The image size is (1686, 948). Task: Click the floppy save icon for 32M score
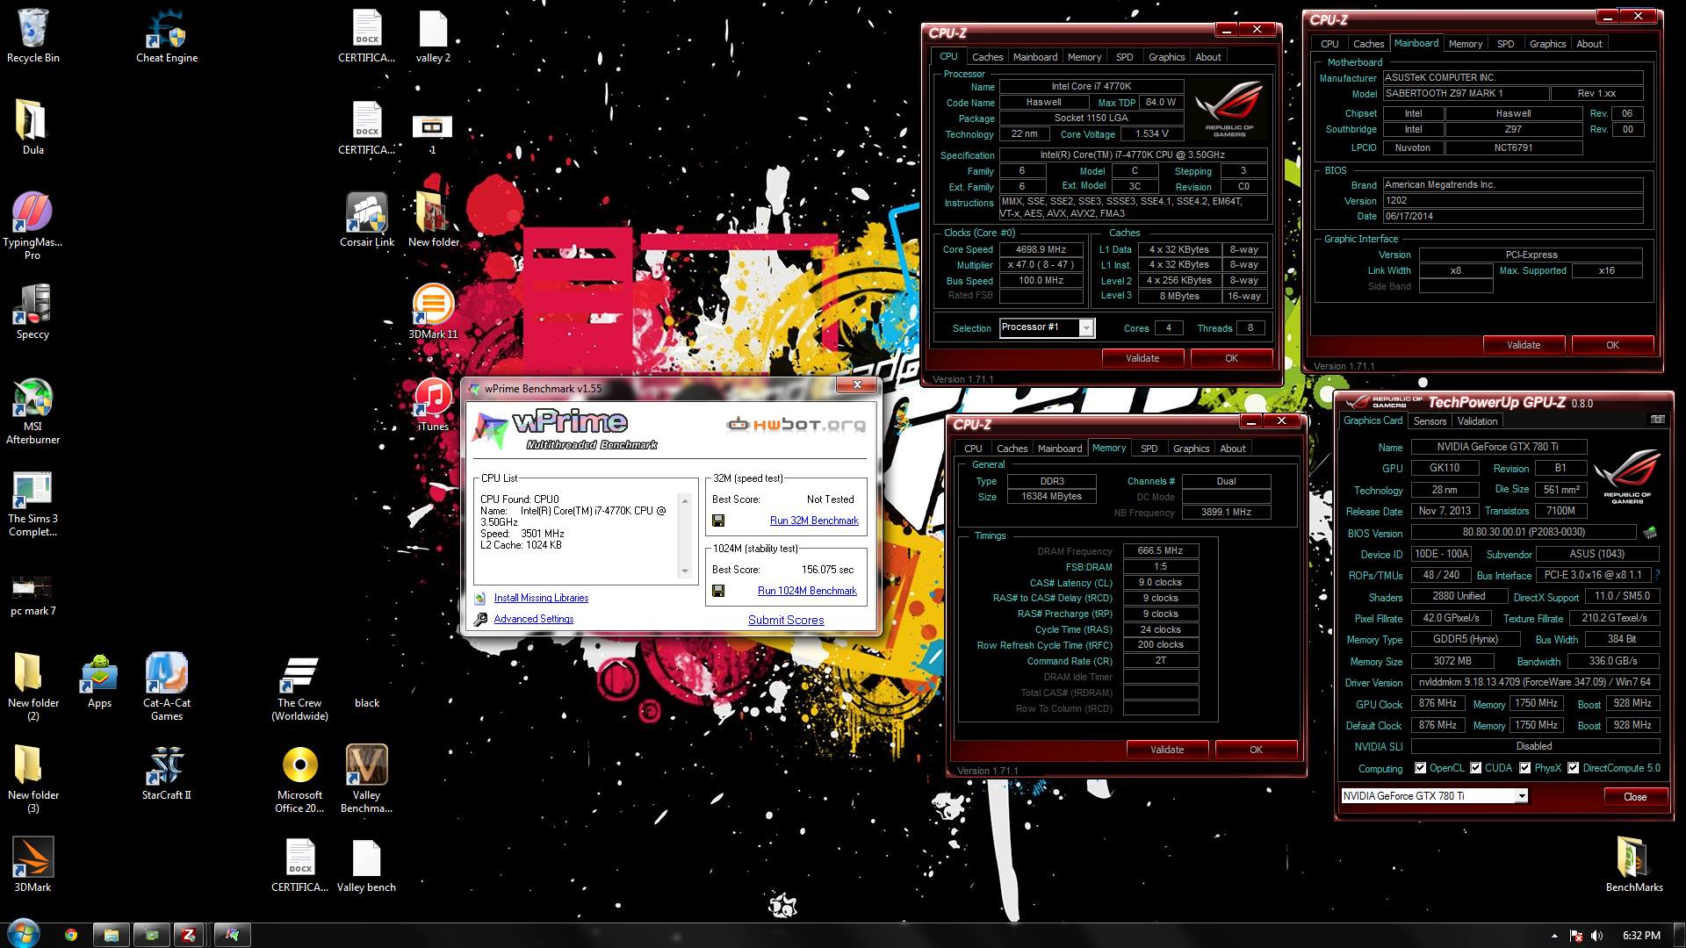[718, 521]
